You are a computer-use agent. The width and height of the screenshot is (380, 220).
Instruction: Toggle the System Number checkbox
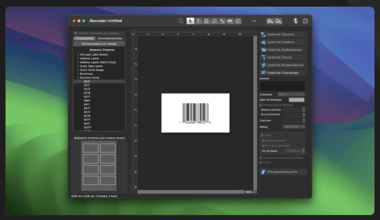pyautogui.click(x=263, y=141)
